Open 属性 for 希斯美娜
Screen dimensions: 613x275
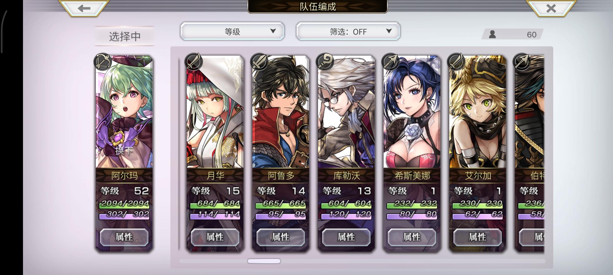point(412,237)
